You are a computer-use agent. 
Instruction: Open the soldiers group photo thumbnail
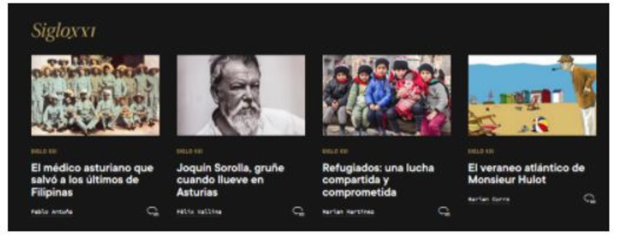(x=95, y=95)
